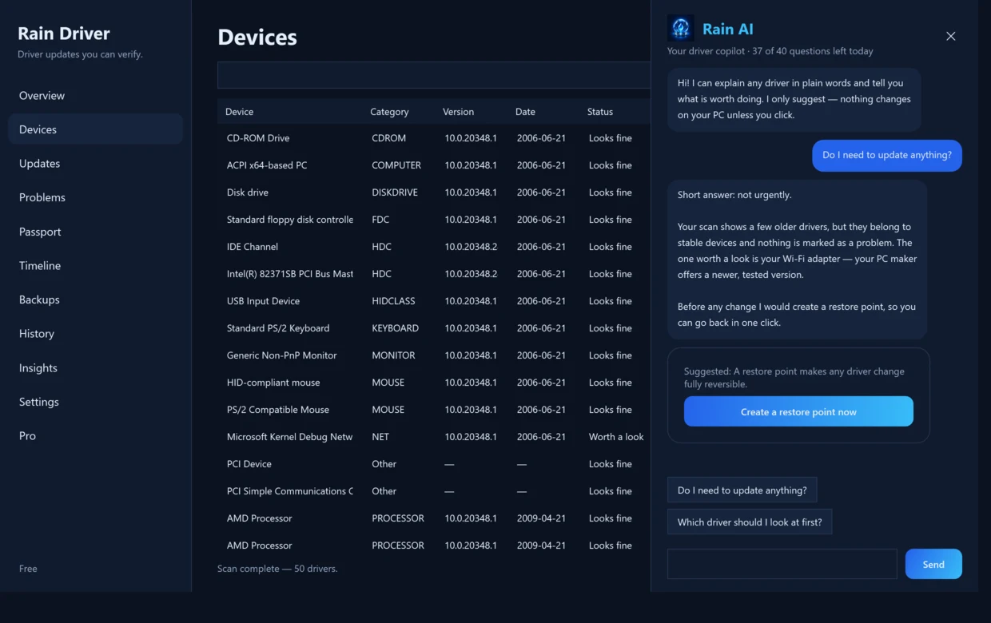Choose the 'Do I need to update anything?' suggestion chip
The height and width of the screenshot is (623, 991).
pyautogui.click(x=742, y=490)
